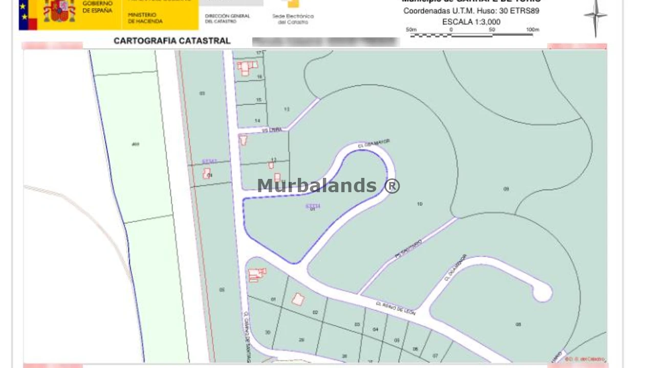The image size is (655, 368).
Task: Click the Ministerio de Hacienda label
Action: 145,18
